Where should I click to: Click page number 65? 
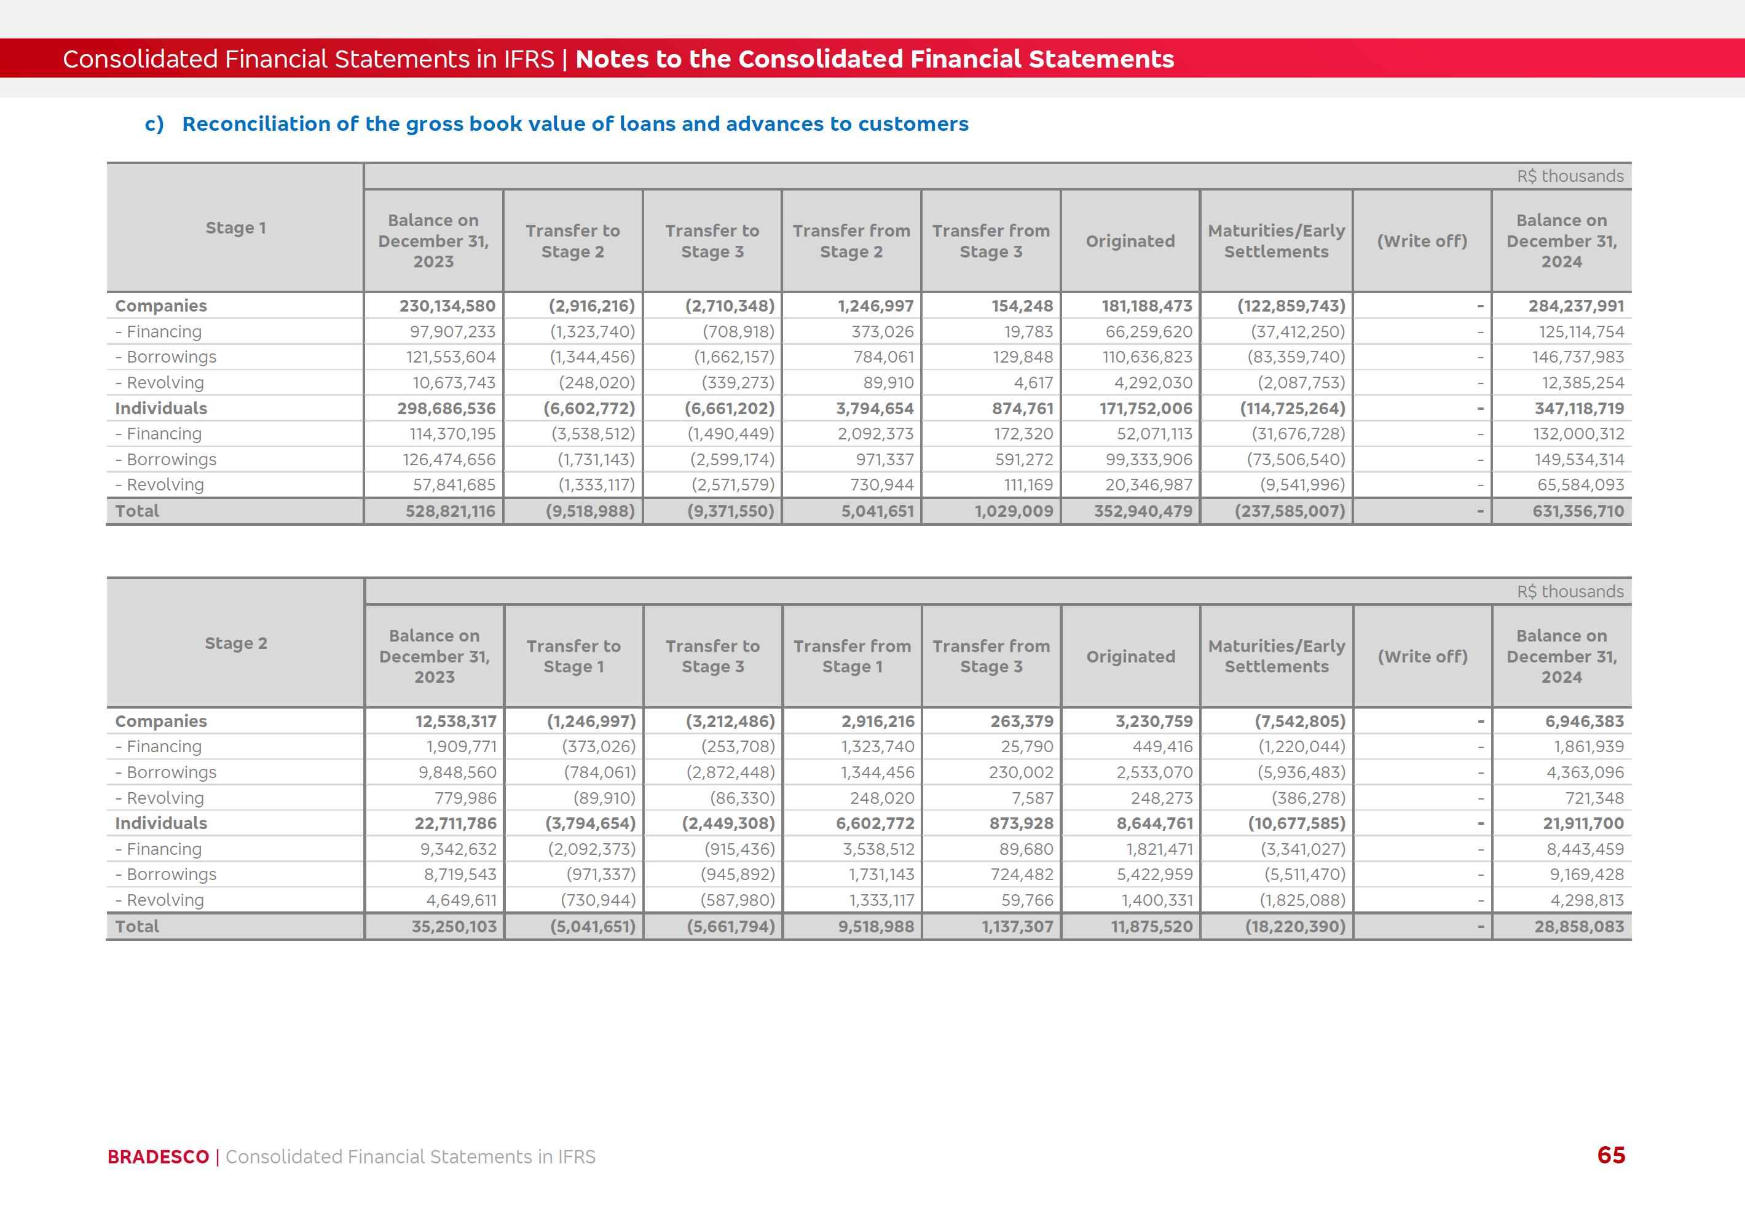point(1610,1155)
